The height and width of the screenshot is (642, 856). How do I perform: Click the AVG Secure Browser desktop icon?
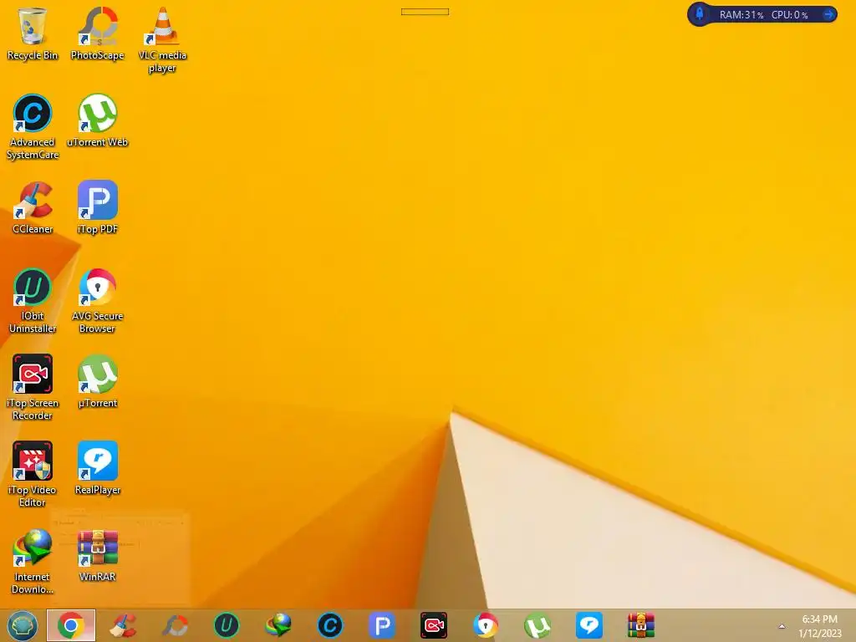click(x=97, y=300)
